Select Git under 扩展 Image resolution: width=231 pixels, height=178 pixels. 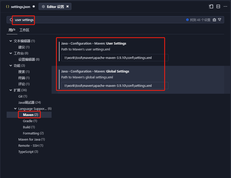click(x=20, y=96)
